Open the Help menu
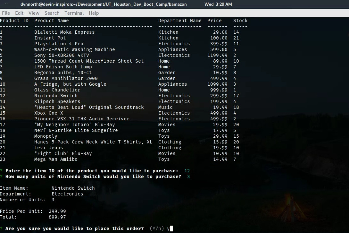Viewport: 349px width, 233px height. click(x=94, y=13)
